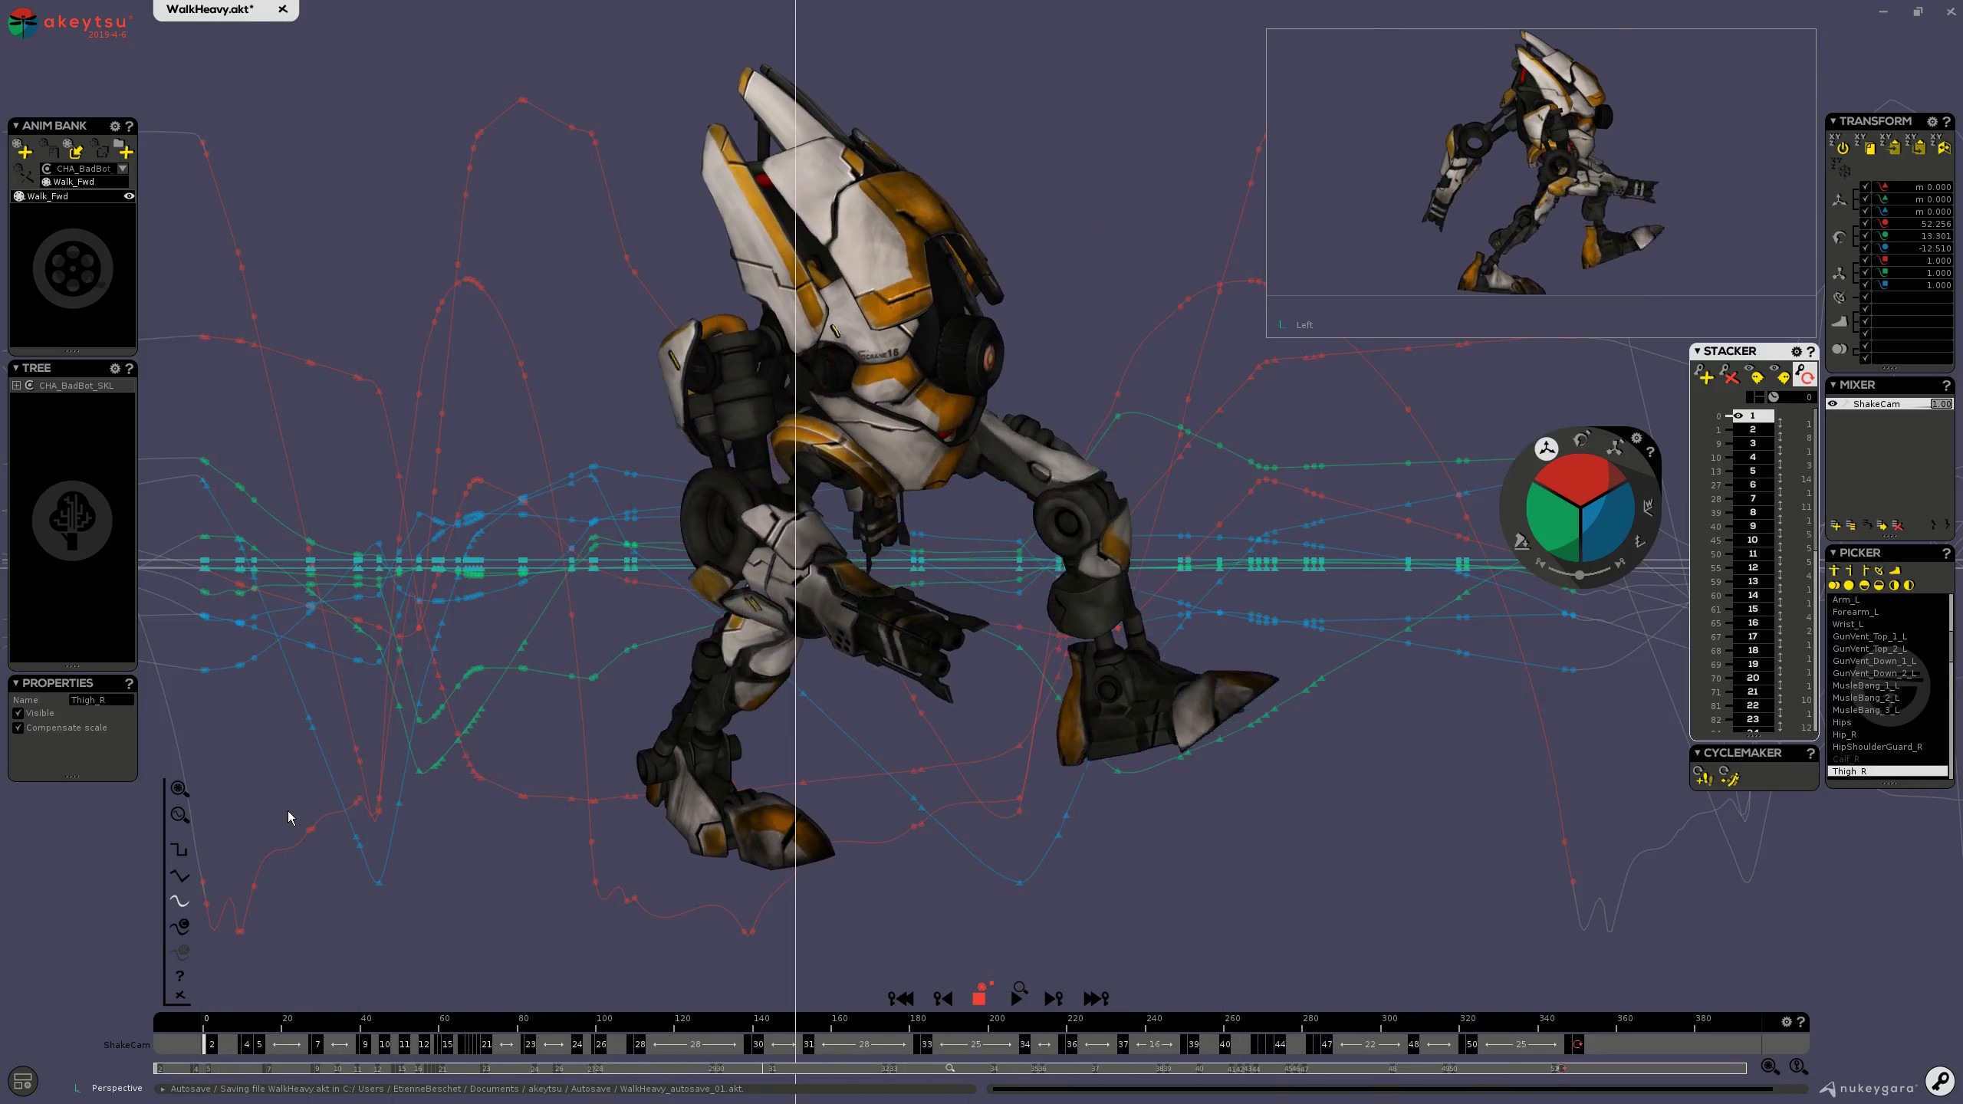The width and height of the screenshot is (1963, 1104).
Task: Toggle visibility of Walk_Fwd animation
Action: (129, 196)
